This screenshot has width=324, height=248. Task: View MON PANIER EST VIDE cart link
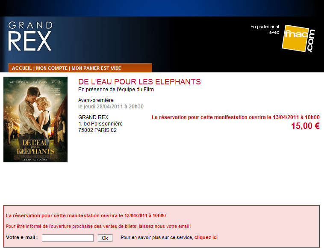point(96,68)
